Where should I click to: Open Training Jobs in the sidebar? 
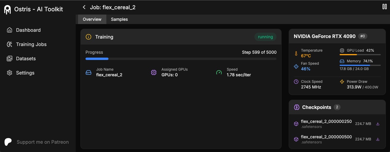tap(31, 44)
